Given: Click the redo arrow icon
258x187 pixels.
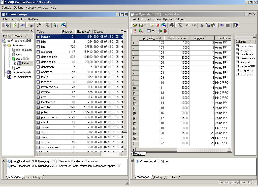Looking at the screenshot, I should click(x=194, y=25).
